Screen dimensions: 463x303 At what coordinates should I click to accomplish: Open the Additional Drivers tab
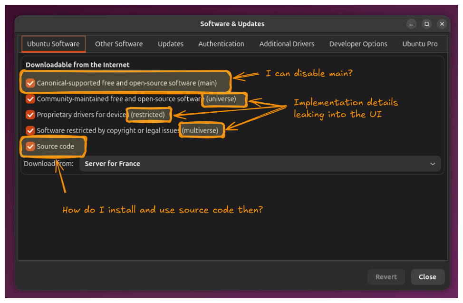click(287, 44)
